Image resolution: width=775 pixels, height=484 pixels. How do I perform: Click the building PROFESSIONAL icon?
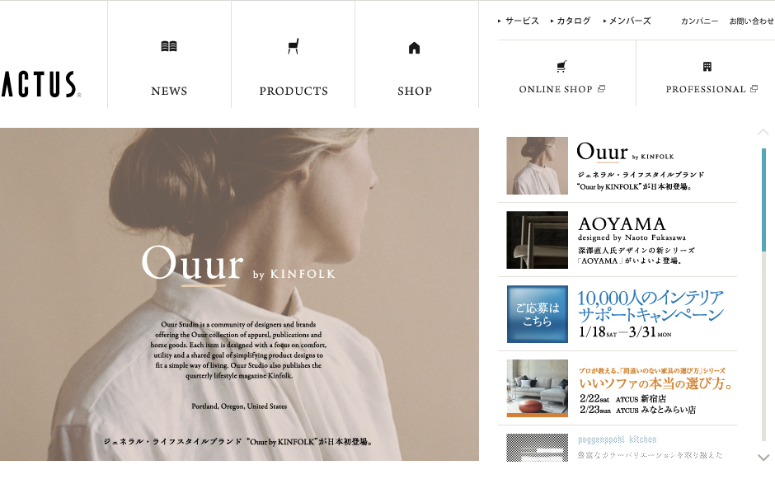coord(707,66)
